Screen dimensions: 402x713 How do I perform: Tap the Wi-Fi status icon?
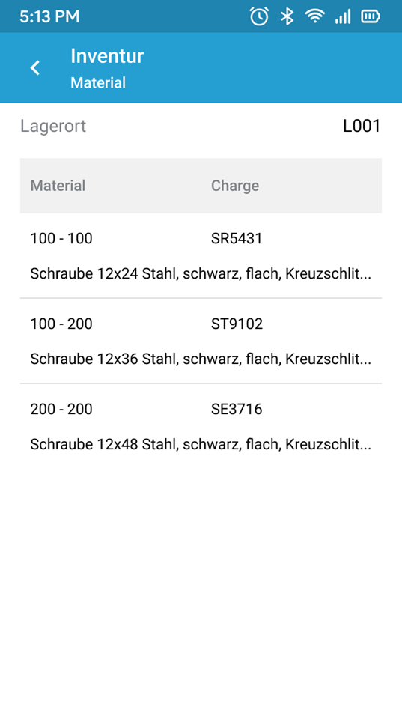coord(314,16)
